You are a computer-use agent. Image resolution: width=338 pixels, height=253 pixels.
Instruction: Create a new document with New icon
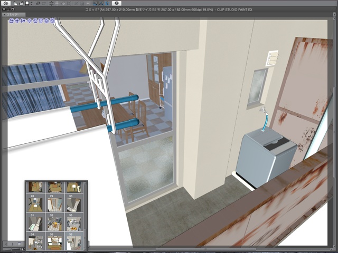click(15, 3)
